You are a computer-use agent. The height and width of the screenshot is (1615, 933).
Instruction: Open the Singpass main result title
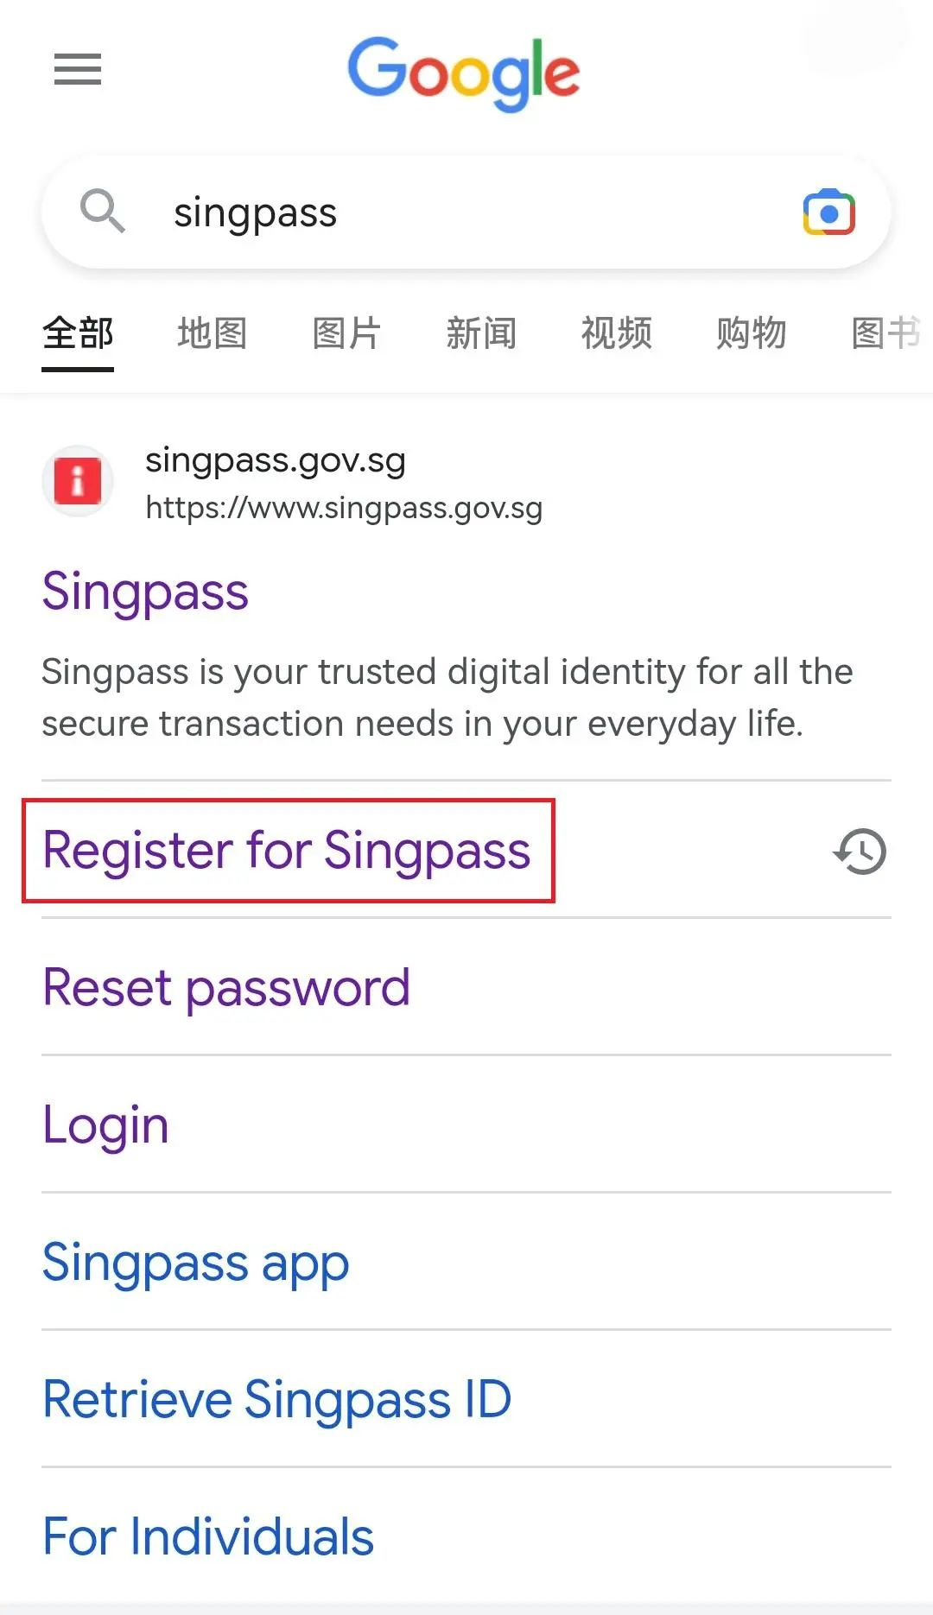pos(145,592)
